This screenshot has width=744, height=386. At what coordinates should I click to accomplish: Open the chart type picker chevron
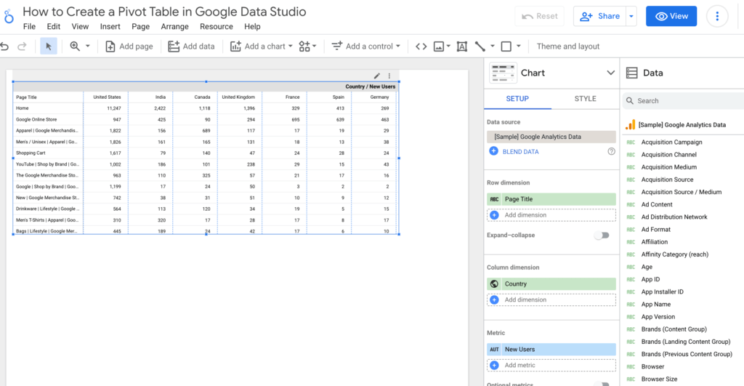(x=610, y=73)
